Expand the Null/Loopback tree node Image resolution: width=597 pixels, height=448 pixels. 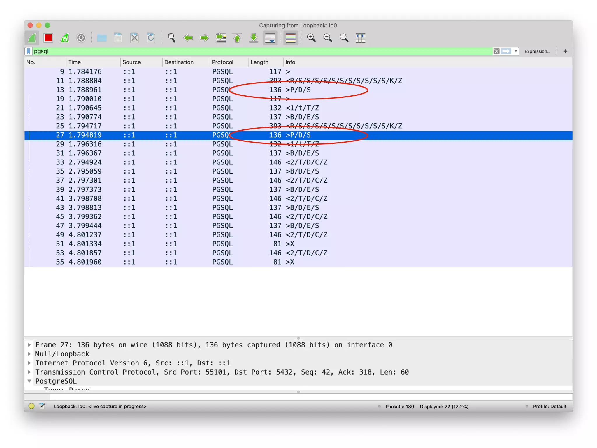pos(29,354)
